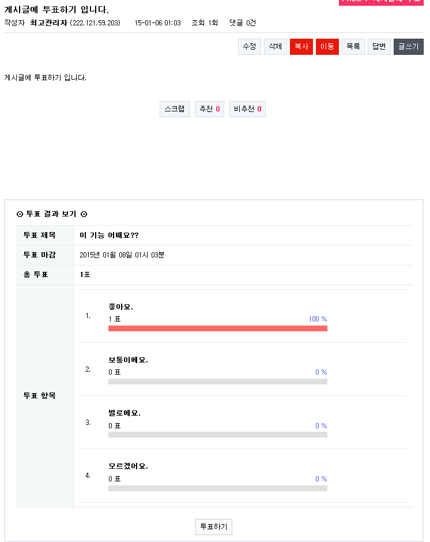Click the gray result bar for 보통이에요
Viewport: 430px width, 542px height.
point(217,382)
